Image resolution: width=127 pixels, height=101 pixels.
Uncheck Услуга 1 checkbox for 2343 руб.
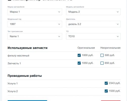coord(106,83)
